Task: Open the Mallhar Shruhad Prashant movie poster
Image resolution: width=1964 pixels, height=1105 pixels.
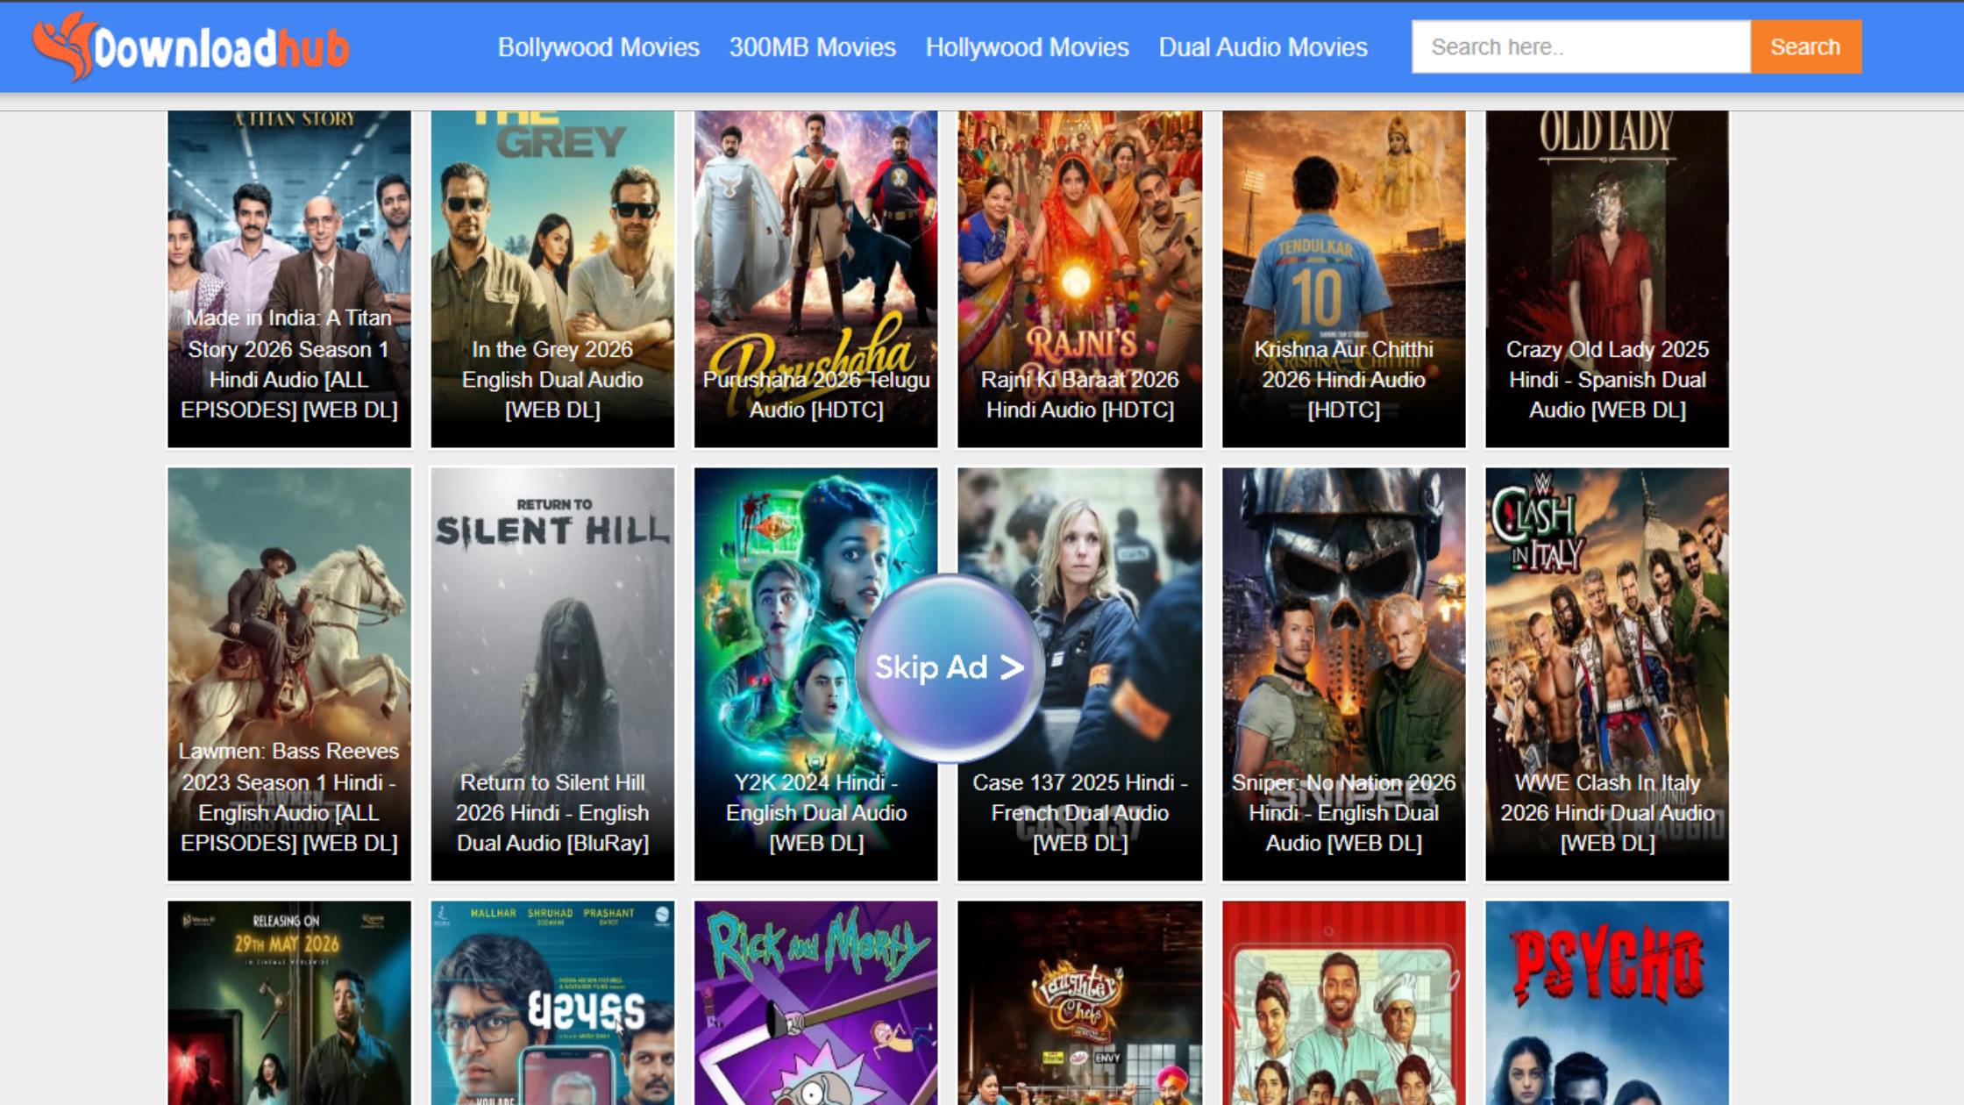Action: [552, 1002]
